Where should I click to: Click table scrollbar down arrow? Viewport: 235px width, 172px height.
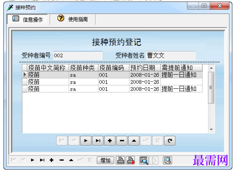point(211,130)
